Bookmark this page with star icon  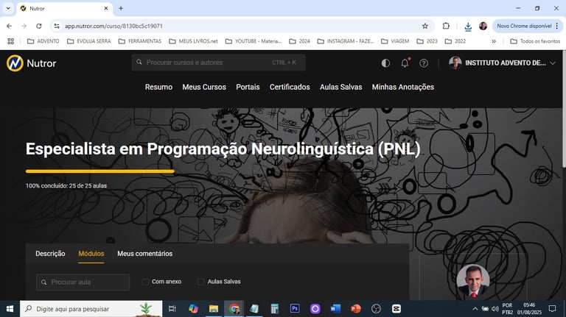pos(424,26)
